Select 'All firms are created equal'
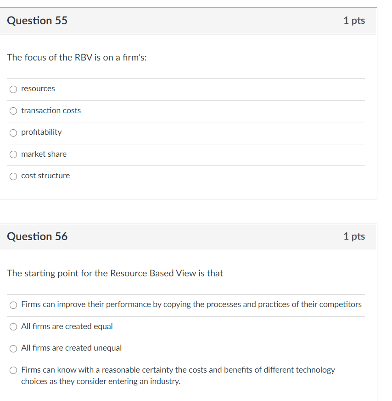392x401 pixels. click(x=13, y=326)
